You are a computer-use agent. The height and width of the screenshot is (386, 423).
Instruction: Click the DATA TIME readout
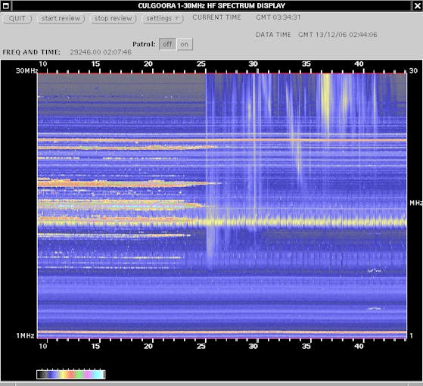tap(337, 35)
